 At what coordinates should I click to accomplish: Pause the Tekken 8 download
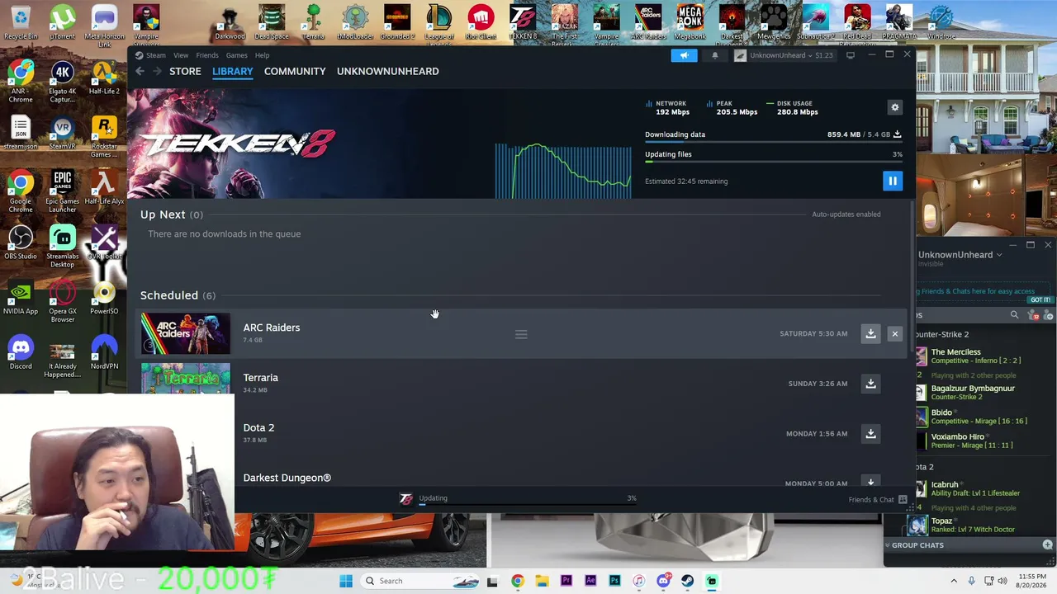893,181
